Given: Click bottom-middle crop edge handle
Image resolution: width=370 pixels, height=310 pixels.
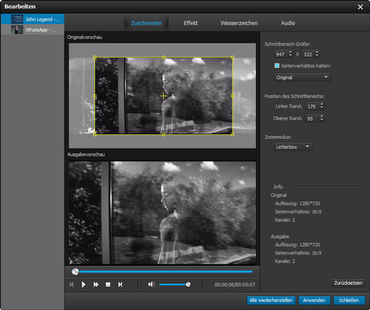Looking at the screenshot, I should 163,134.
